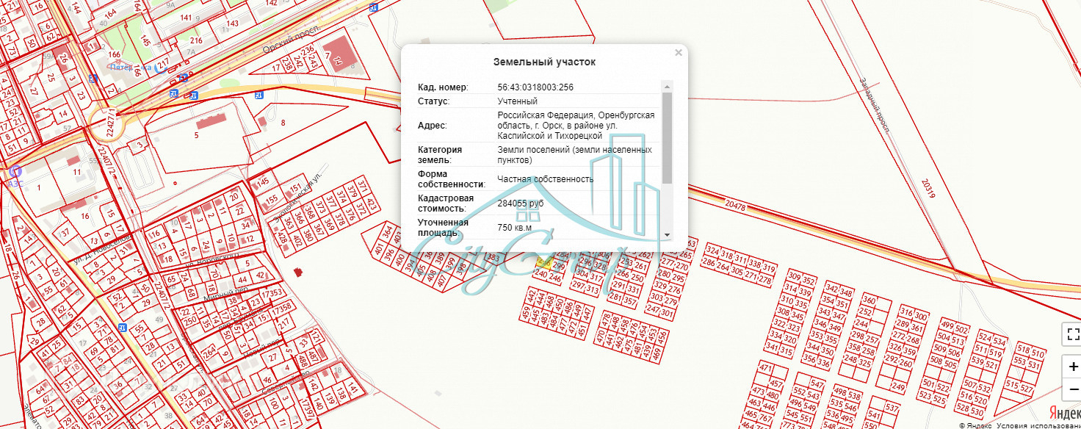Click the cadastral value 284055 руб
Screen dimensions: 1081x429
click(x=521, y=203)
